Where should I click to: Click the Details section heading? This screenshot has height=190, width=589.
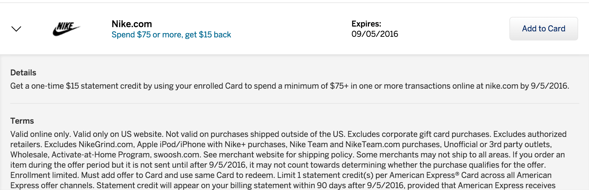(x=23, y=73)
